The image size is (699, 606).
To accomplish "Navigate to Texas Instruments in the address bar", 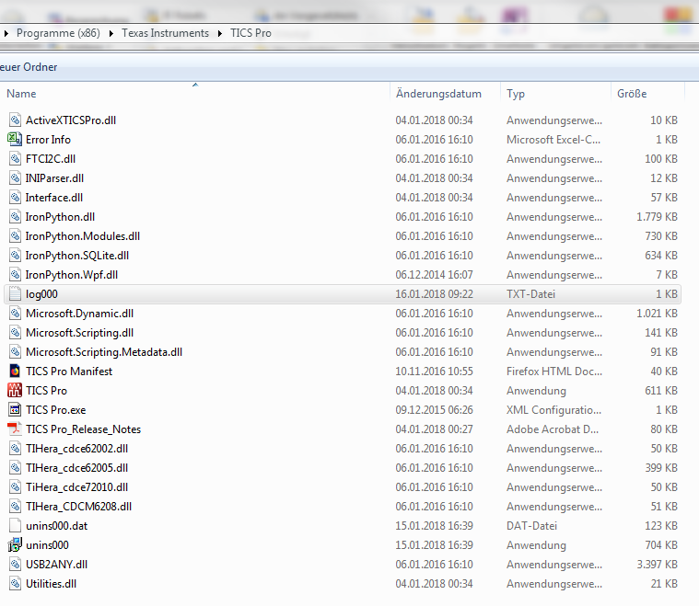I will (166, 33).
